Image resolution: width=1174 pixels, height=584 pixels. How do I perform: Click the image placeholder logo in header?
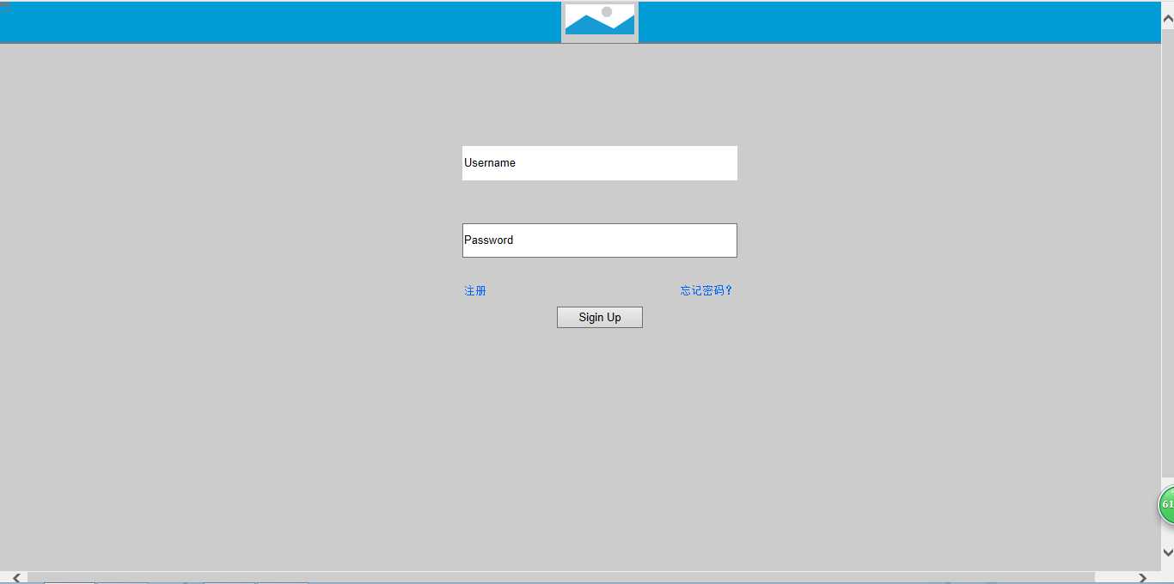(600, 21)
